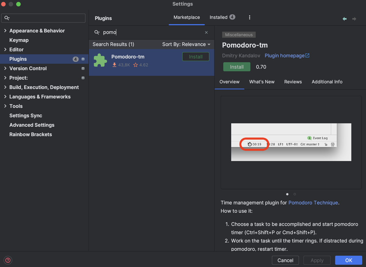
Task: Expand the Tools settings group
Action: coord(5,106)
